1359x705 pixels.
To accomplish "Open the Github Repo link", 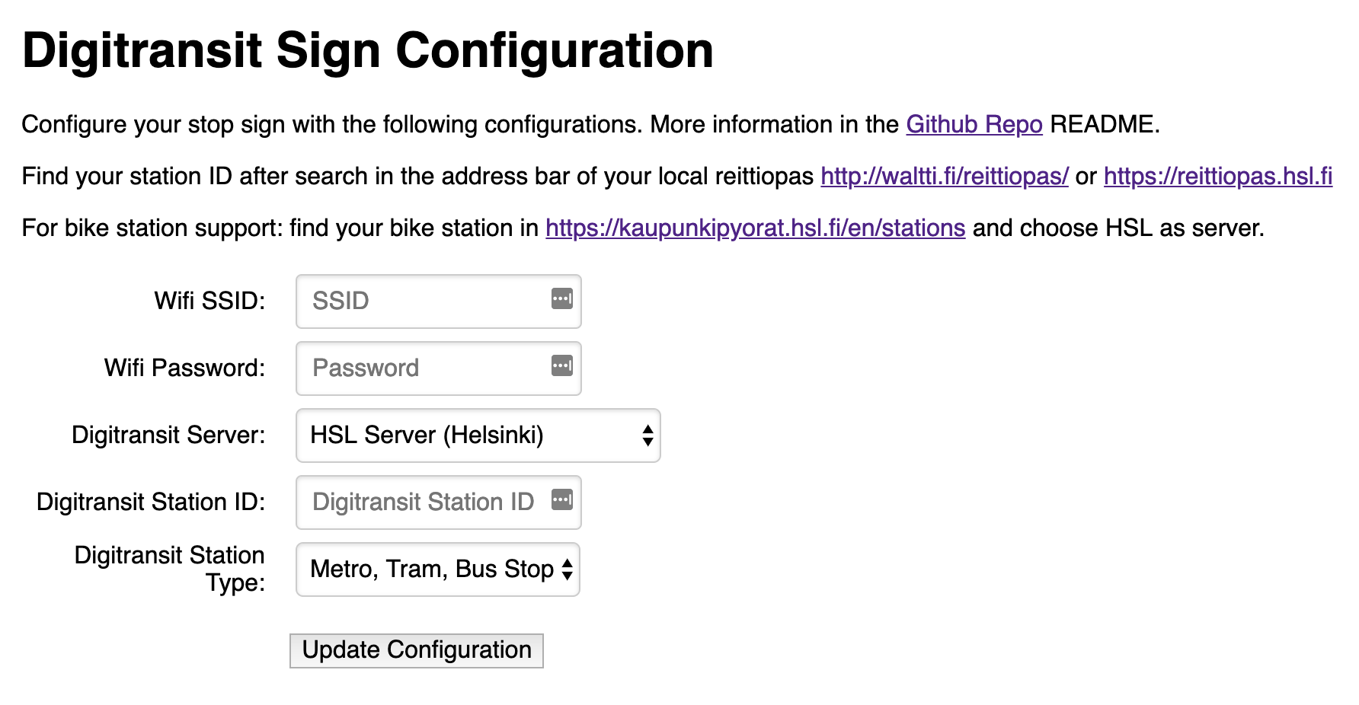I will [x=974, y=124].
